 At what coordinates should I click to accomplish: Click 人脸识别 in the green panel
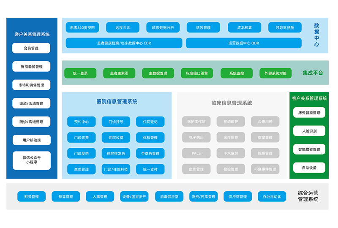point(309,131)
